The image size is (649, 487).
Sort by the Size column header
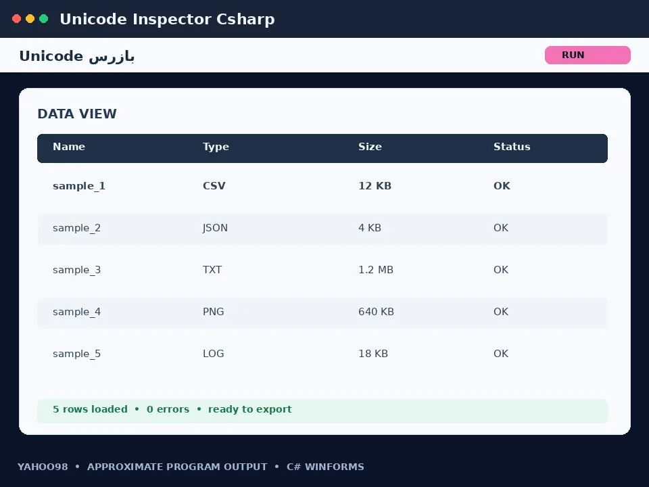tap(370, 147)
